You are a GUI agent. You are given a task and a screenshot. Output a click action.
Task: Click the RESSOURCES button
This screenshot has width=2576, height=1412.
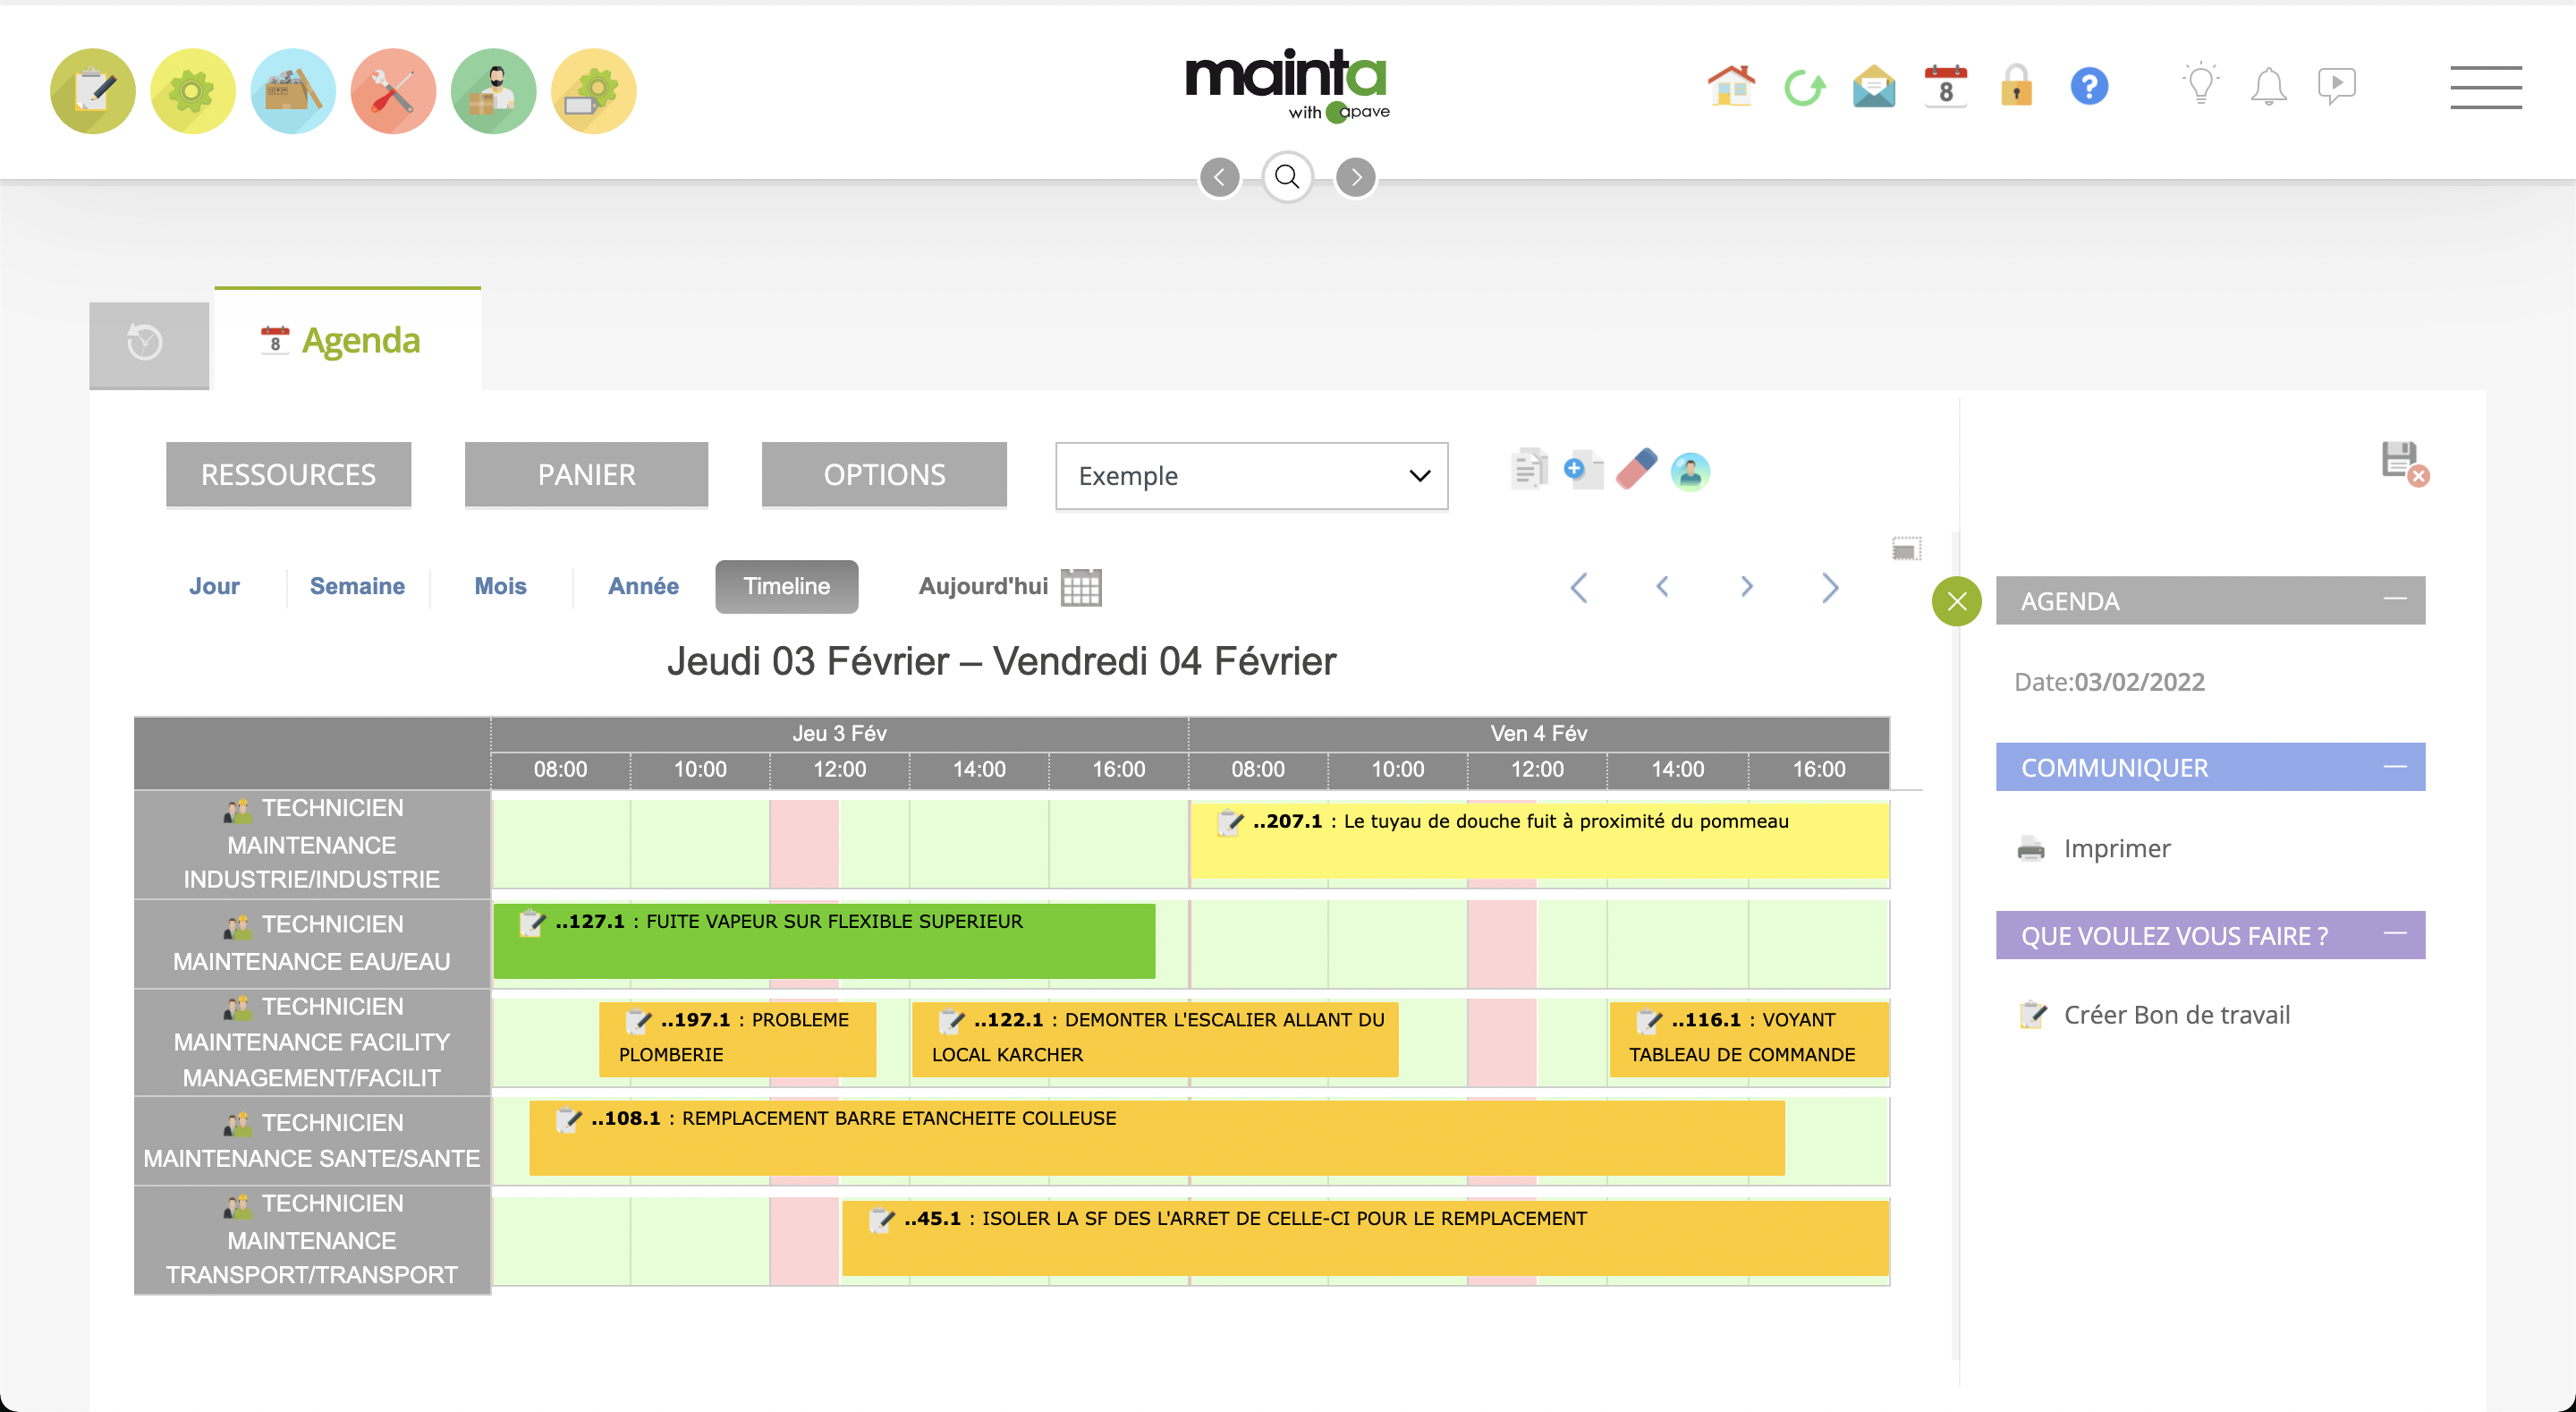[x=288, y=474]
